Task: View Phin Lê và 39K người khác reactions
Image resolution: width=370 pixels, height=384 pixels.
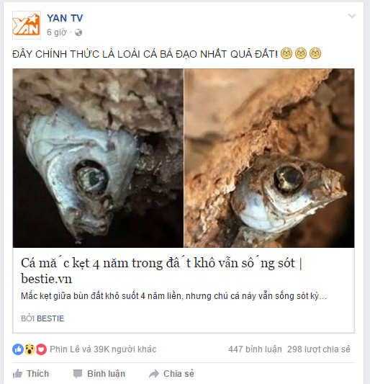Action: coord(103,349)
